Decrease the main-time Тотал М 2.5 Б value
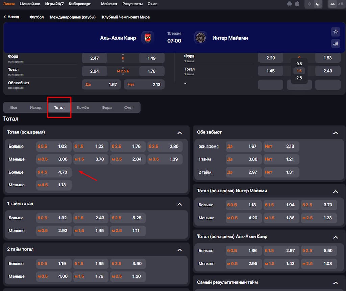Viewport: 346px width, 291px height. coord(123,74)
